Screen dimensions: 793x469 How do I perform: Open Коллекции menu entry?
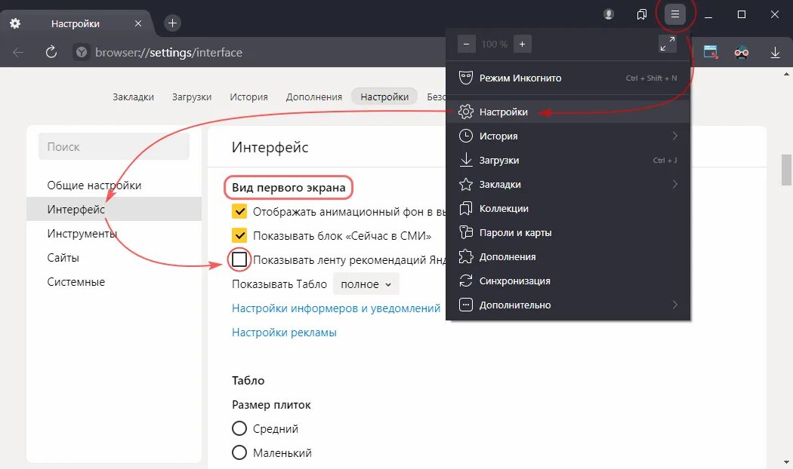(568, 209)
